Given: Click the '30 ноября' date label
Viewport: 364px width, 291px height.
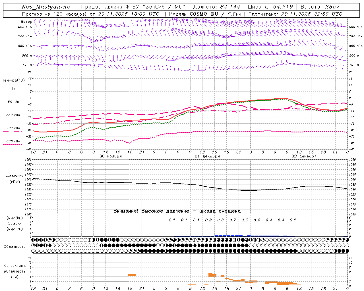Looking at the screenshot, I should click(111, 156).
